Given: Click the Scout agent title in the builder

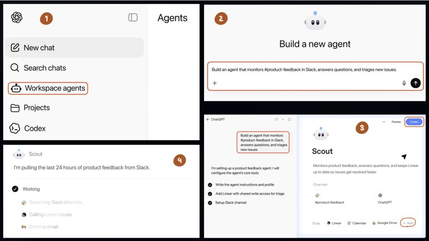Looking at the screenshot, I should coord(322,151).
